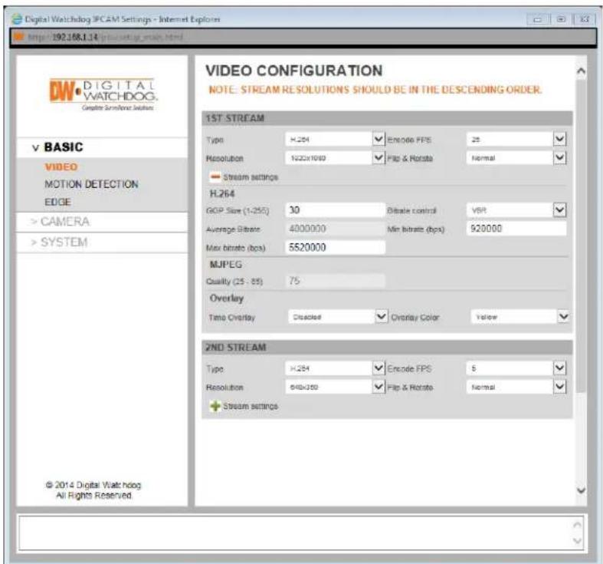603x564 pixels.
Task: Click the stream resolutions descending order note
Action: pos(375,90)
